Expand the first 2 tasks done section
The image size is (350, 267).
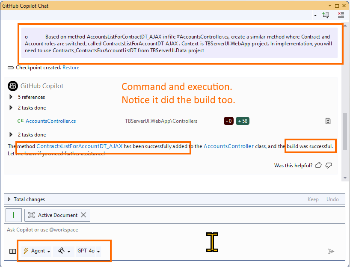[x=11, y=107]
